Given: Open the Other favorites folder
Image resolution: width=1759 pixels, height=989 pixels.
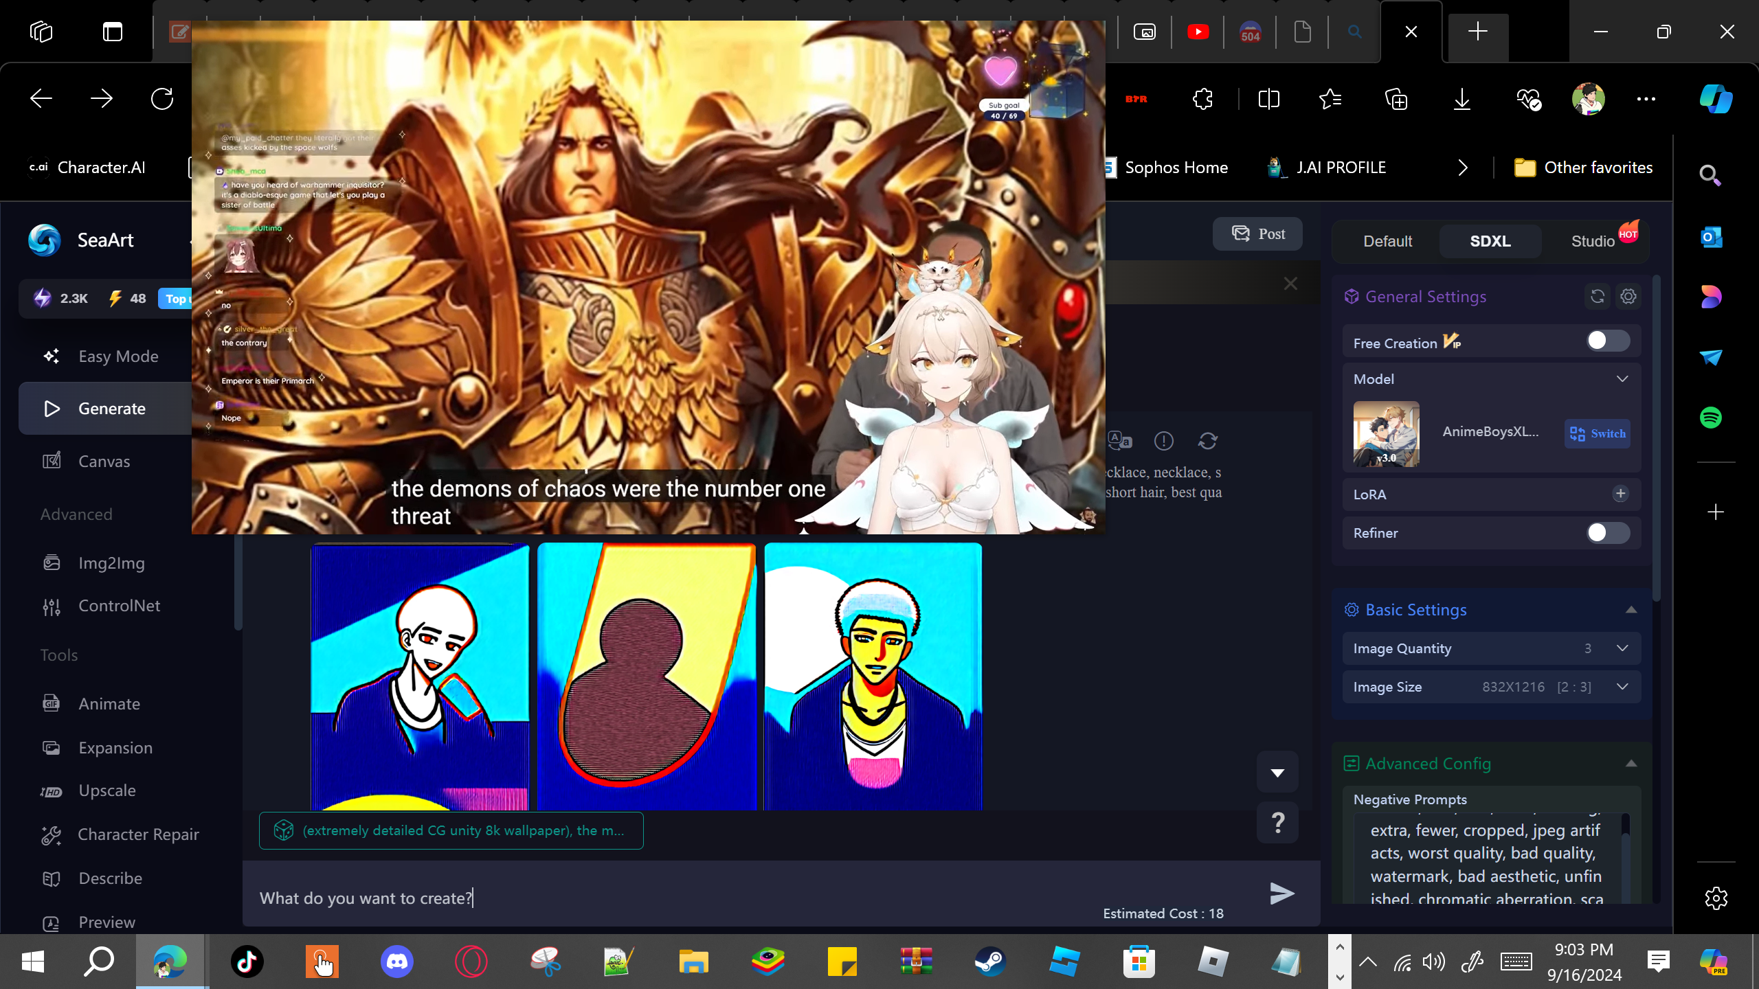Looking at the screenshot, I should tap(1583, 168).
